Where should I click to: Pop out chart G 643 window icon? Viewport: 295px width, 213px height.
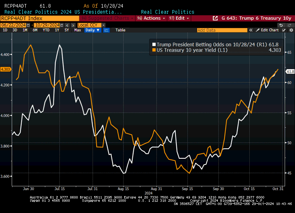pyautogui.click(x=215, y=18)
